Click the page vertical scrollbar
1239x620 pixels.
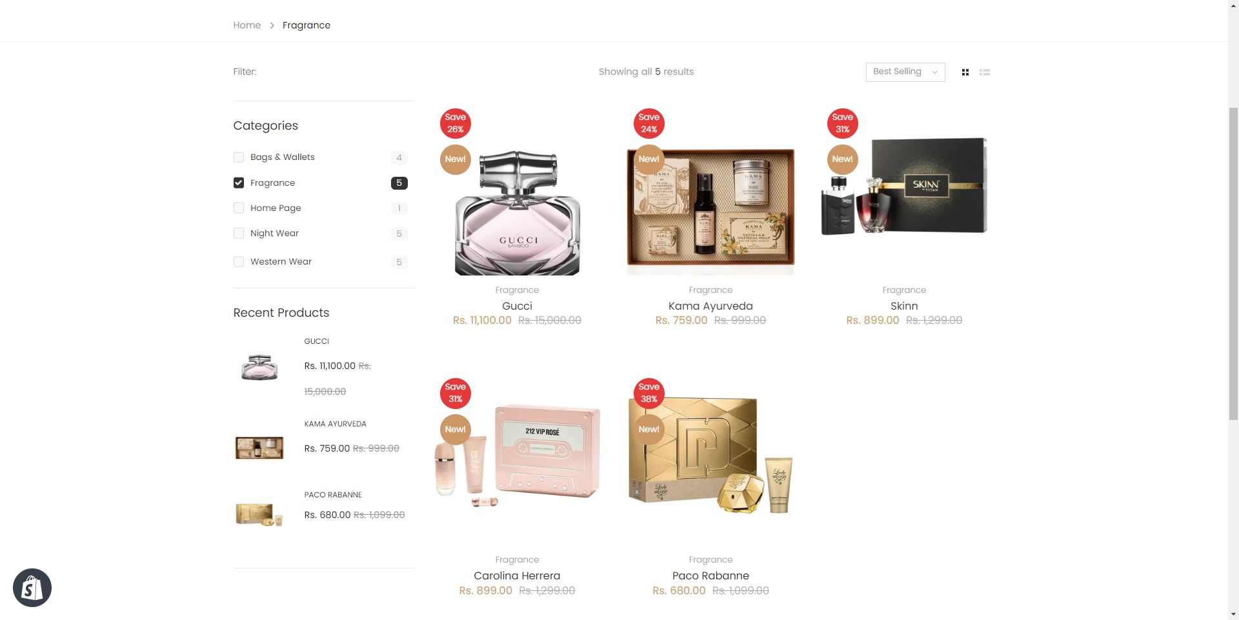[x=1233, y=263]
